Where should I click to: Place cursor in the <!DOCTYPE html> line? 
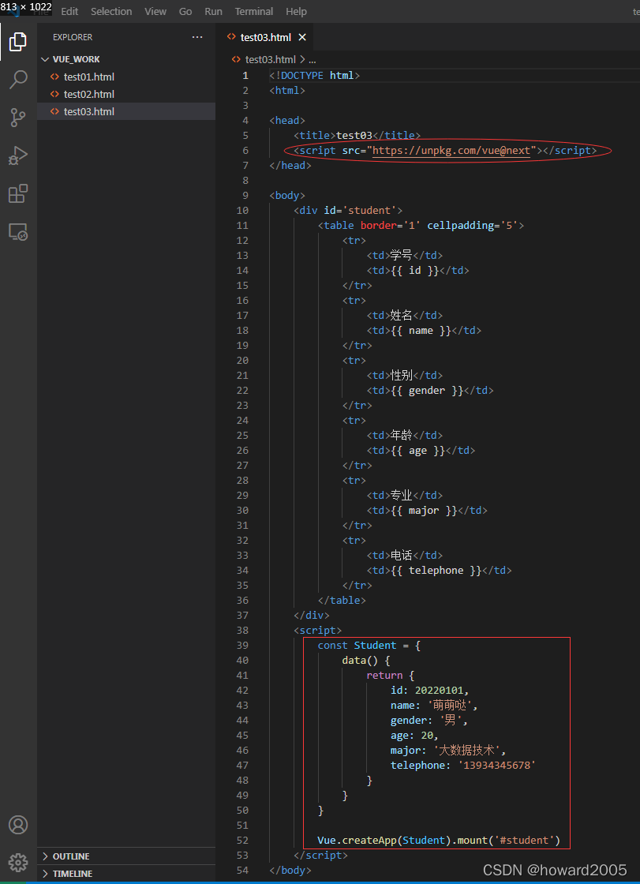[x=315, y=76]
